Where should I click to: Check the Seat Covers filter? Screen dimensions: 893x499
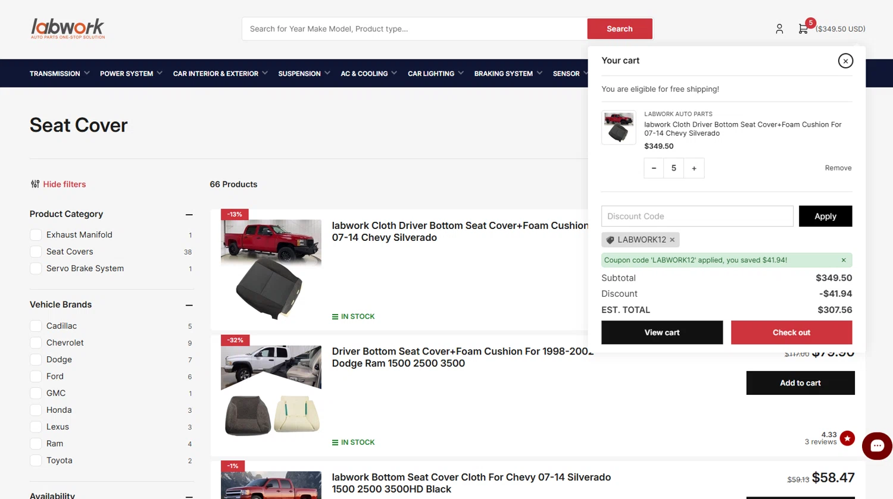(x=36, y=252)
